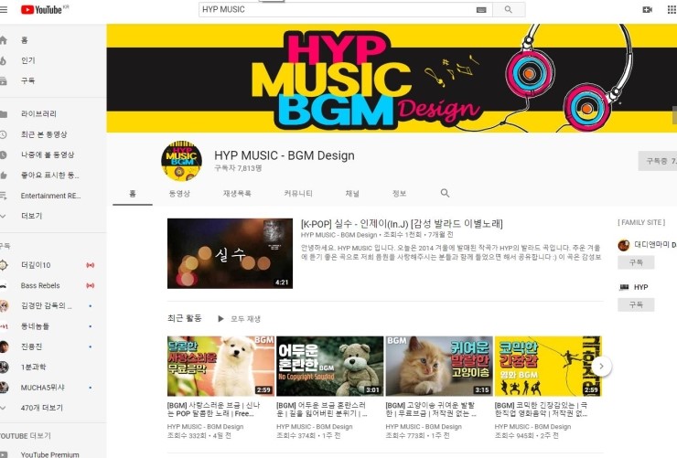Click the trending flame icon in sidebar

tap(4, 60)
